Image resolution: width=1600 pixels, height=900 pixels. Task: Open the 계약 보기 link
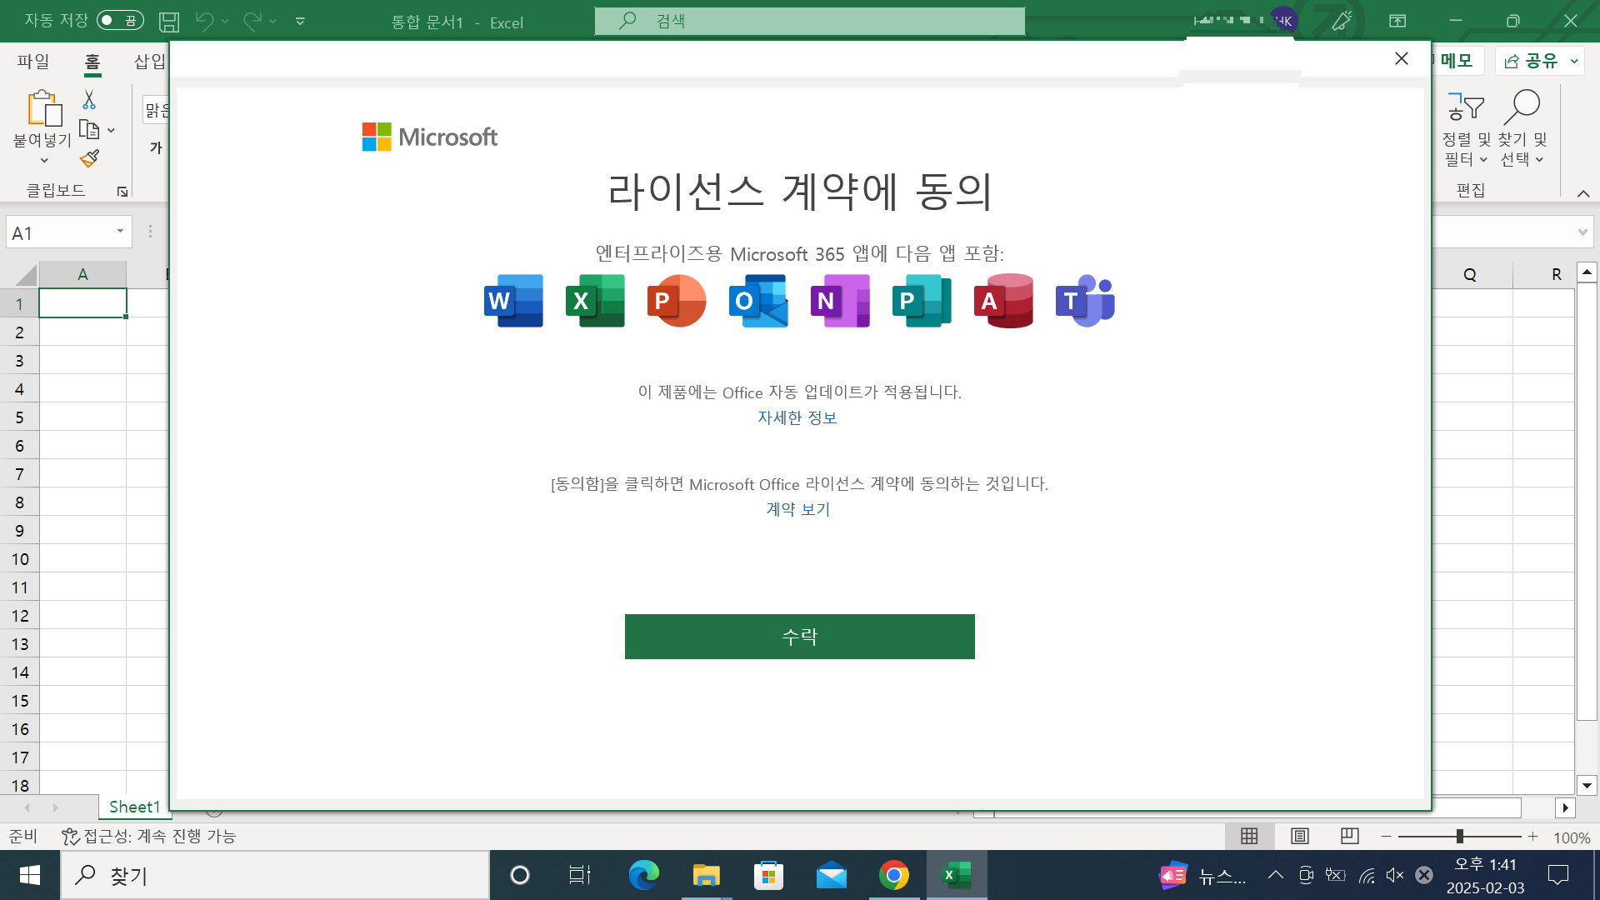pyautogui.click(x=797, y=509)
